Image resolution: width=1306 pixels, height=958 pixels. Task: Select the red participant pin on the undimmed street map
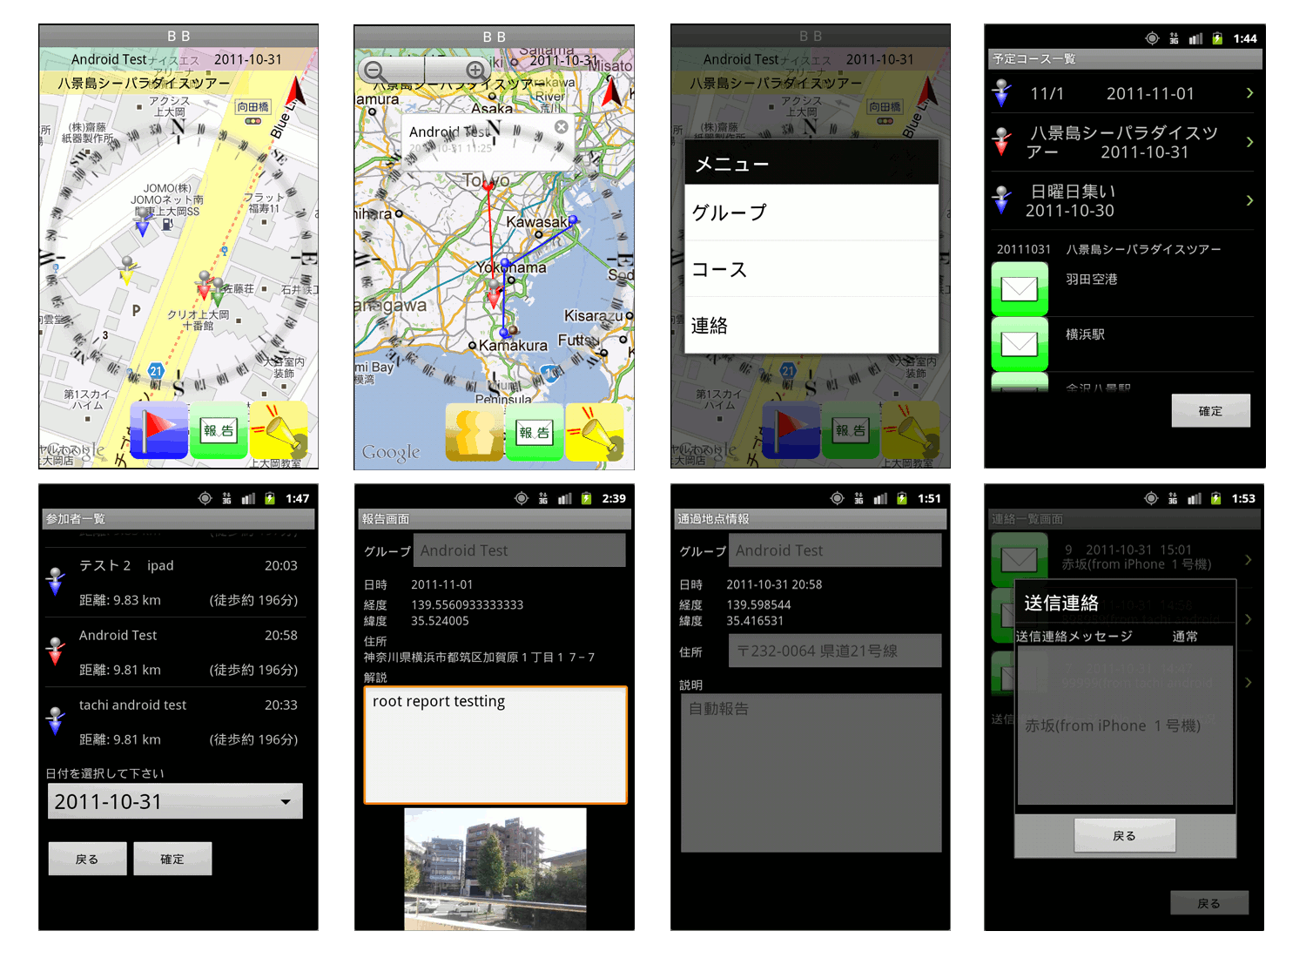205,286
